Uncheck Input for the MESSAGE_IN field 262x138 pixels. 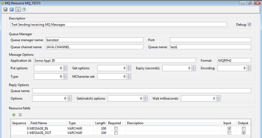coord(229,128)
